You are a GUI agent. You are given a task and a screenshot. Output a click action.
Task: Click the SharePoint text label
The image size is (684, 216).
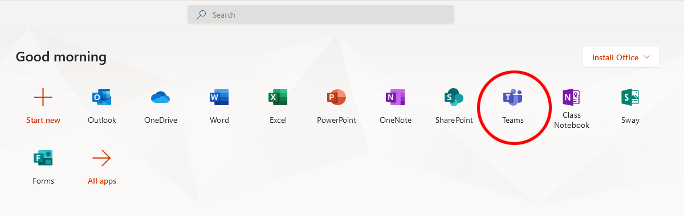(x=454, y=121)
